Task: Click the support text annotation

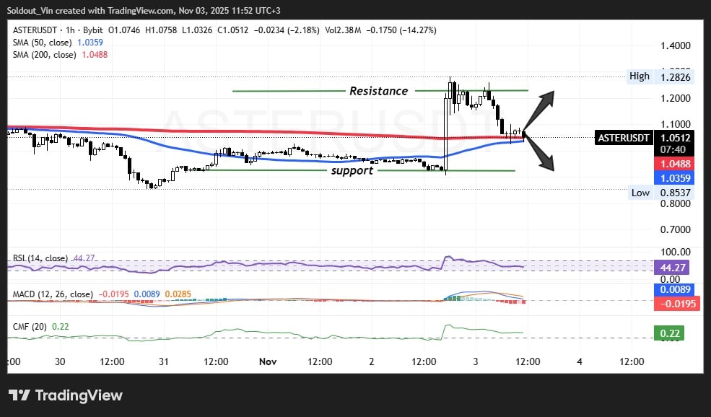Action: (352, 171)
